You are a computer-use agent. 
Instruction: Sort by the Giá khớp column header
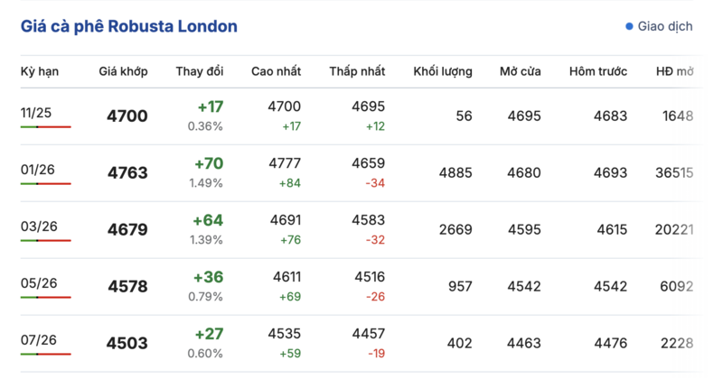pos(123,71)
